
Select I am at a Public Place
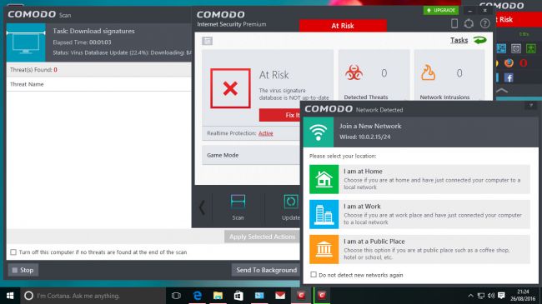pos(419,249)
